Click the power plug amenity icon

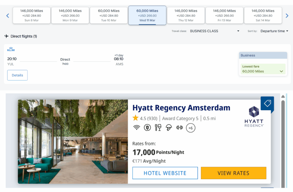pyautogui.click(x=147, y=128)
